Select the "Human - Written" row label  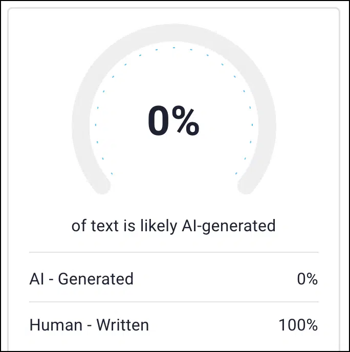(89, 324)
